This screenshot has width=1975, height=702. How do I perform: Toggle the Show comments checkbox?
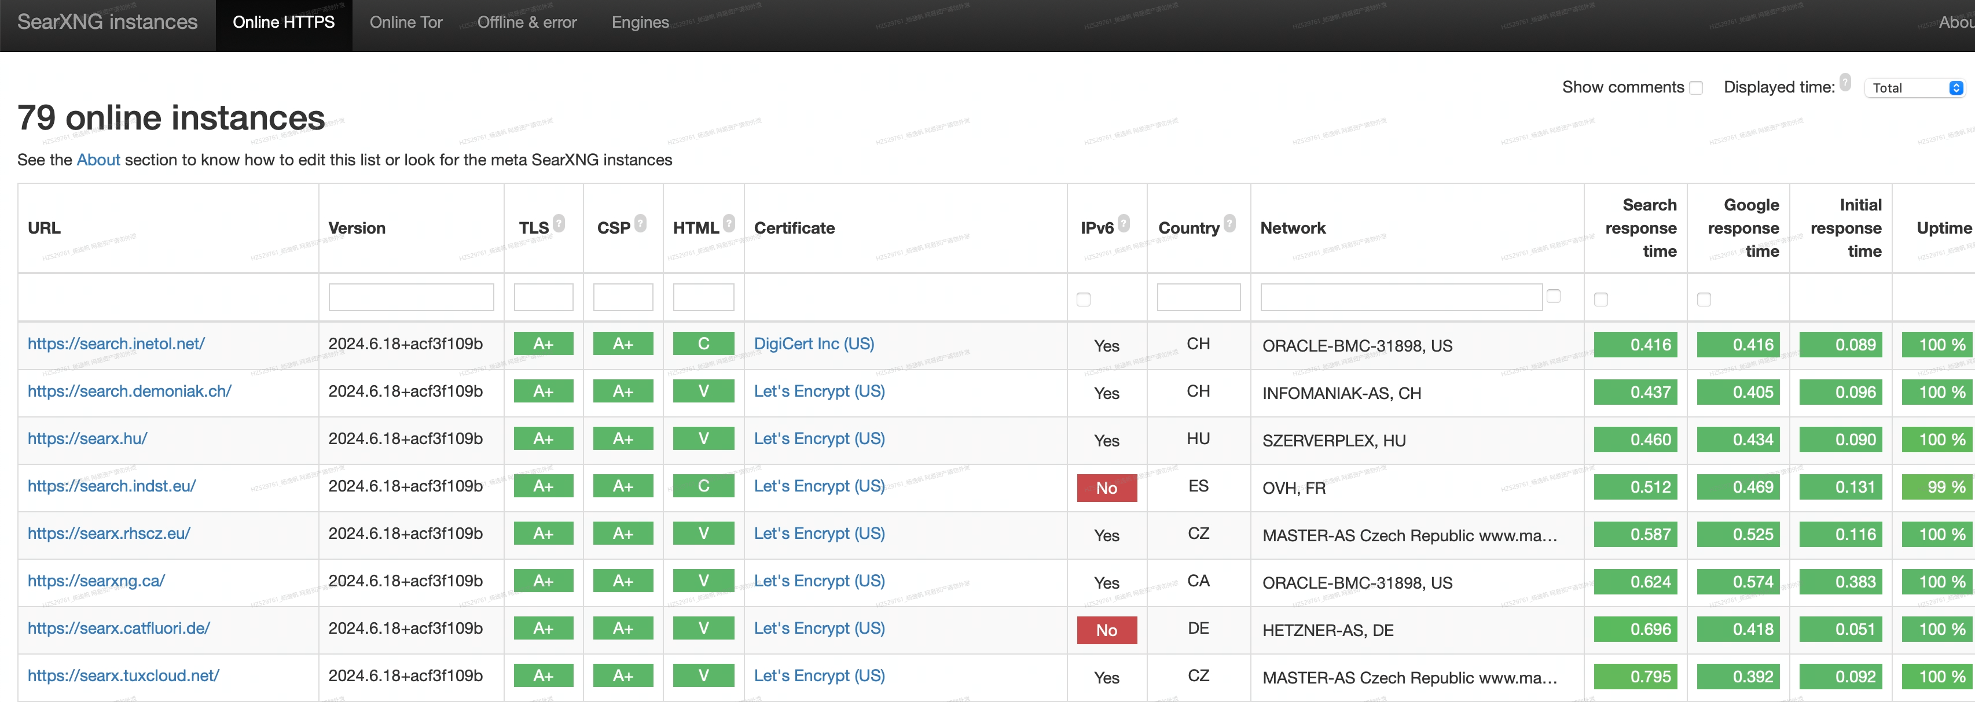point(1697,88)
